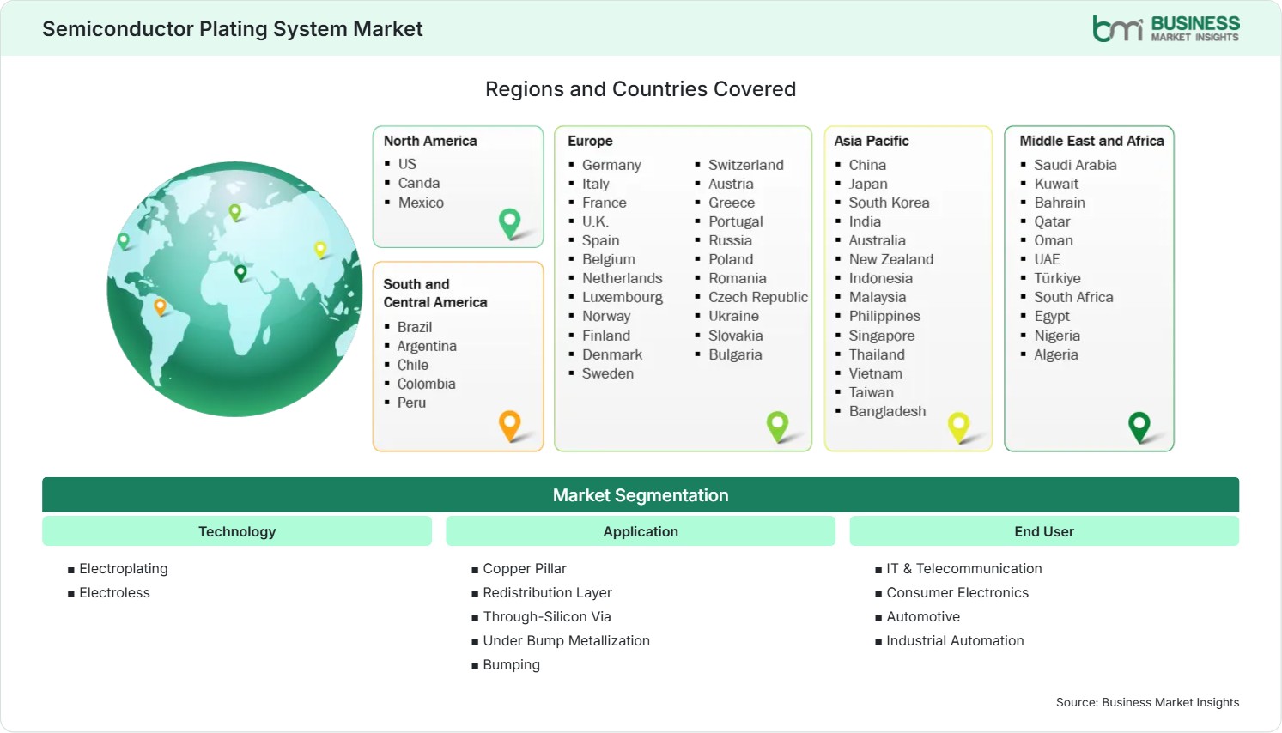Click the green pin on globe's North America
The image size is (1282, 733).
124,241
